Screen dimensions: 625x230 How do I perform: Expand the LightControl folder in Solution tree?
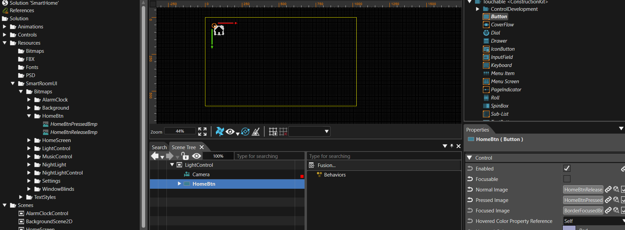pos(29,148)
